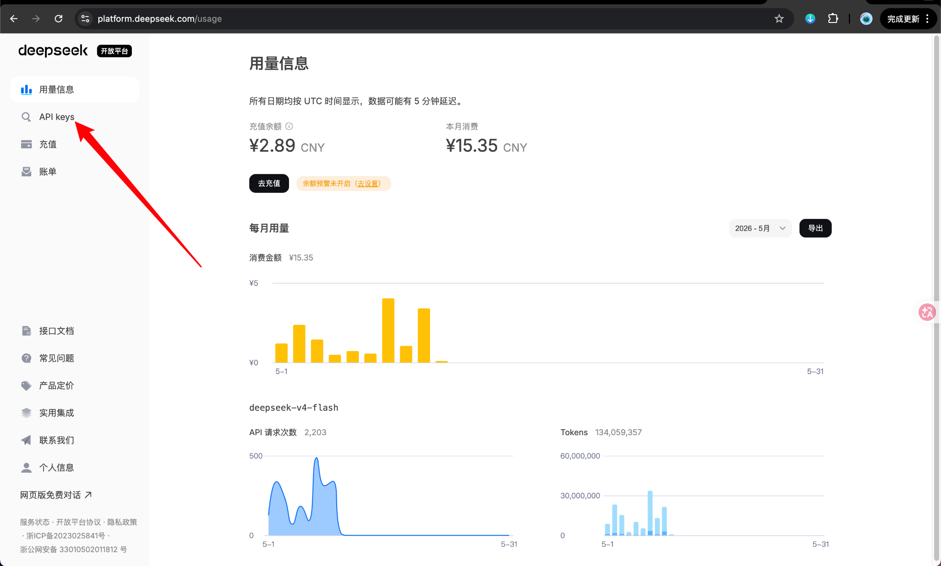The height and width of the screenshot is (566, 941).
Task: Open the Extensions puzzle icon
Action: coord(833,19)
